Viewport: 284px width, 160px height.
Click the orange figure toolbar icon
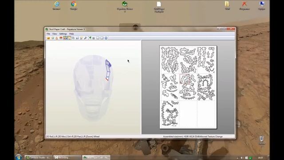57,38
